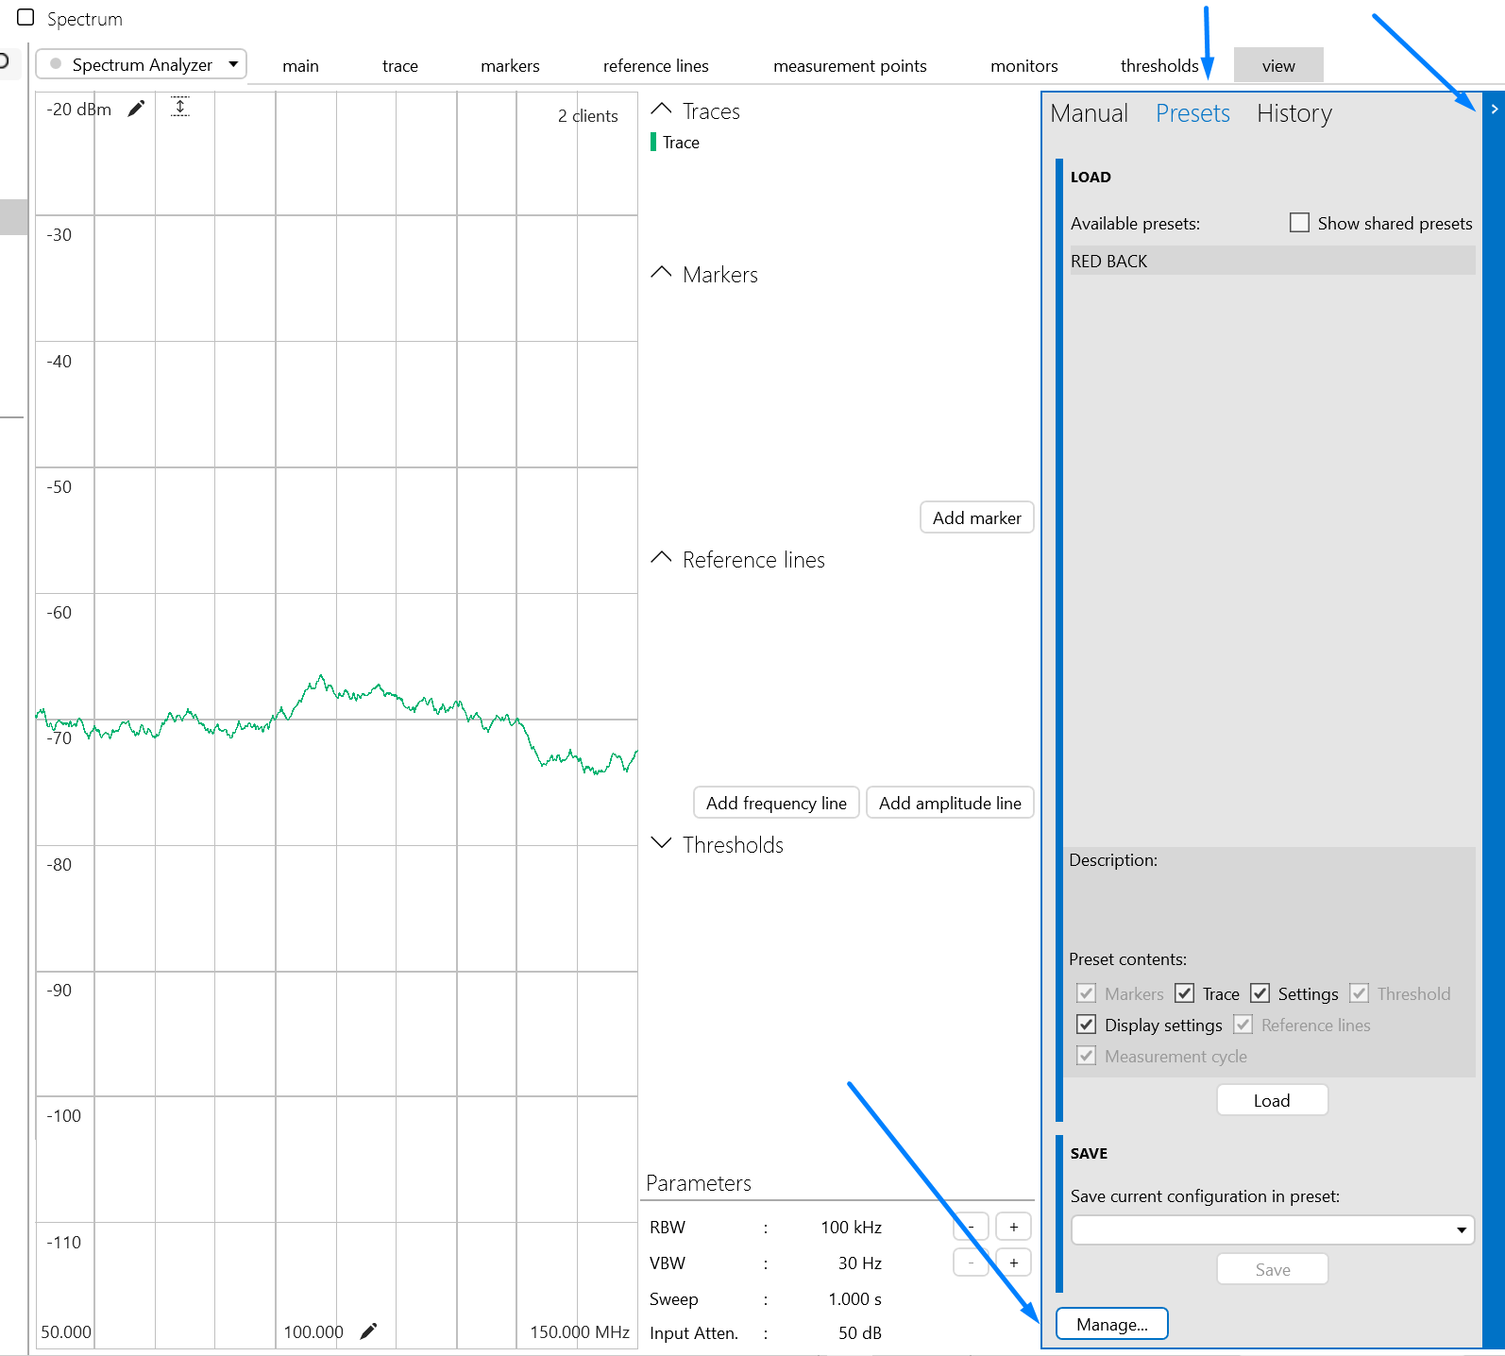Increase RBW with the plus button
Image resolution: width=1505 pixels, height=1356 pixels.
1013,1227
